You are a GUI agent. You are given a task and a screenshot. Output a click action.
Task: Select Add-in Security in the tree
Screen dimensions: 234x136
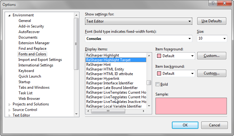31,26
